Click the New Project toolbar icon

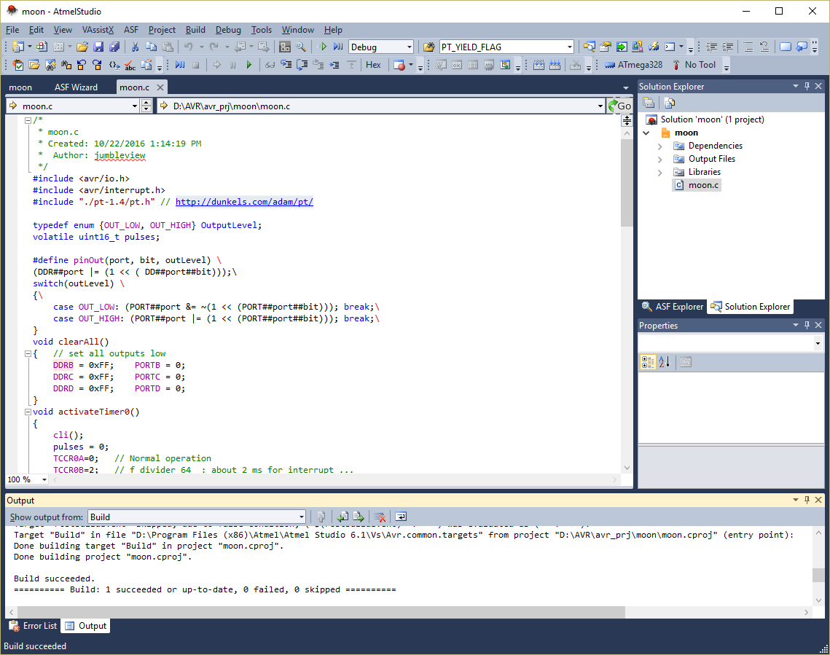(x=18, y=47)
